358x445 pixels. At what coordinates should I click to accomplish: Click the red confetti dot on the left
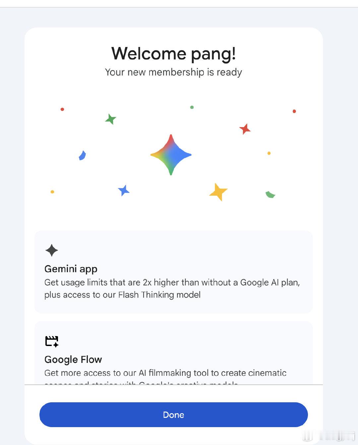(x=62, y=109)
